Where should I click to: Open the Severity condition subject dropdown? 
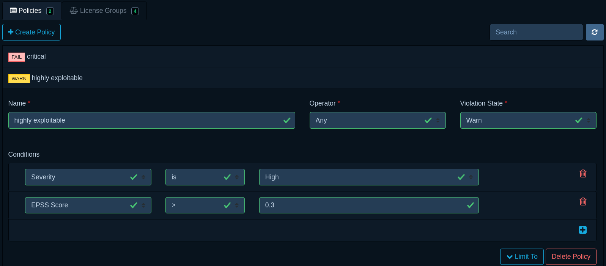(88, 177)
